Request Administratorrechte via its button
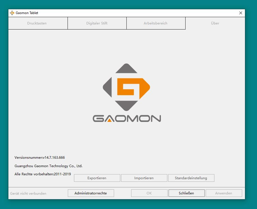 [x=91, y=193]
